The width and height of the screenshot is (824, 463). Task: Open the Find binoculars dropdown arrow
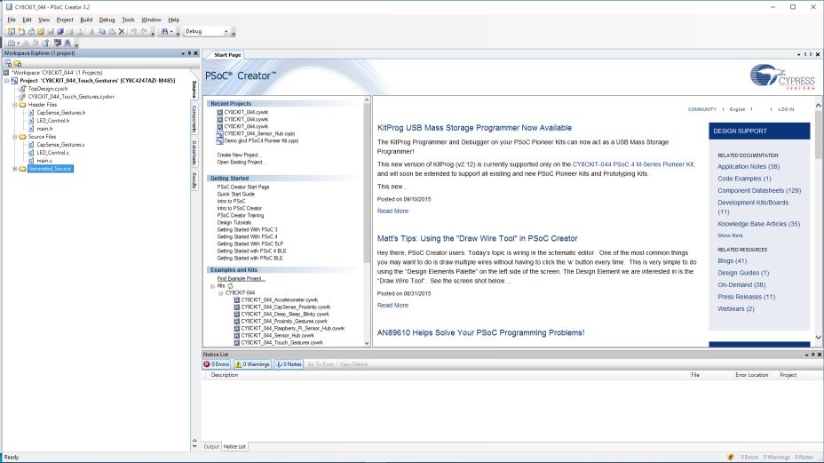[x=171, y=32]
